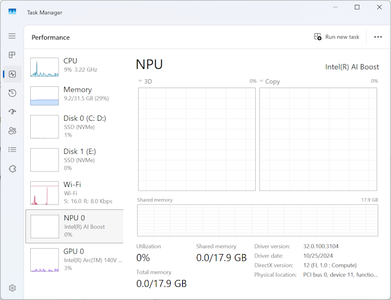Click Wi-Fi S: 16.0 R: 8.0 Kbps reading
Screen dimensions: 391x300
pyautogui.click(x=88, y=201)
